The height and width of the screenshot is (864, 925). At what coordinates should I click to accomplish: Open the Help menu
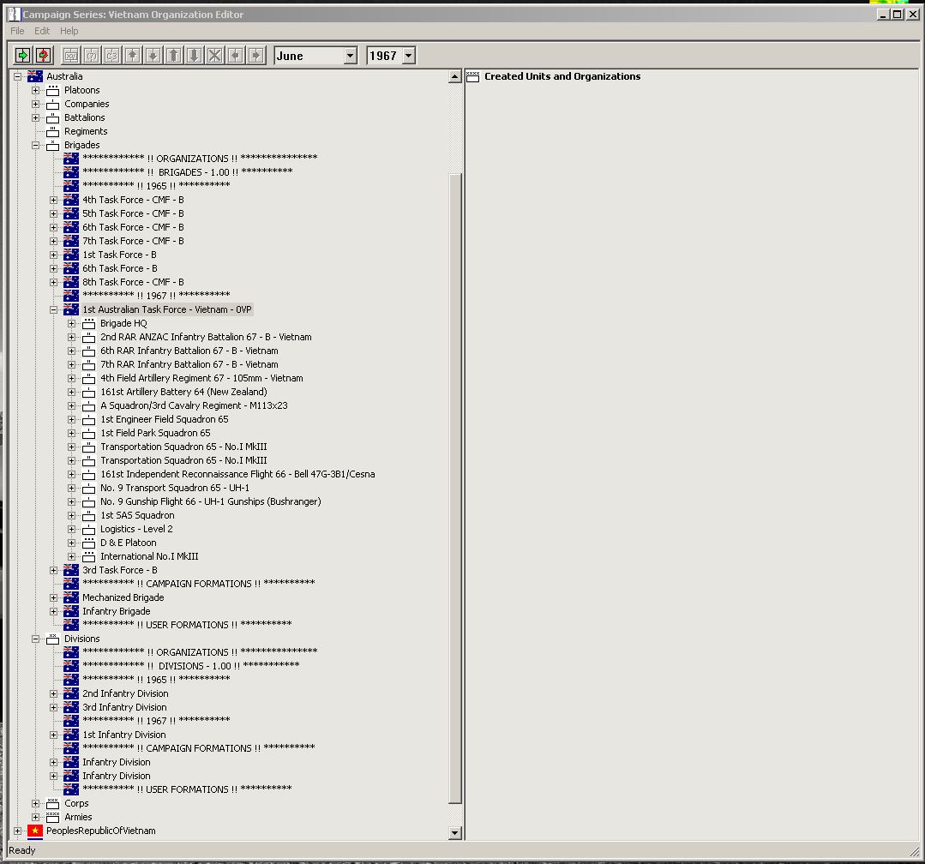pos(69,31)
